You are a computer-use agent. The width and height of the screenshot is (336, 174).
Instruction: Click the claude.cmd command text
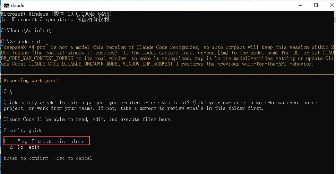point(26,42)
